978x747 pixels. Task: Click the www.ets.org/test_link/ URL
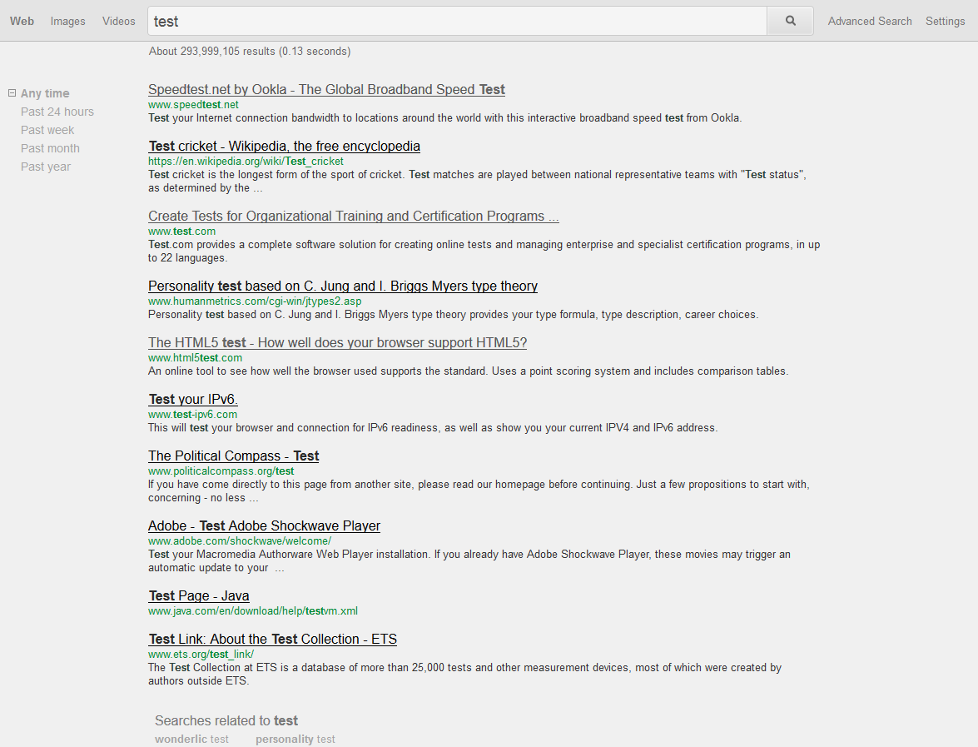coord(201,654)
